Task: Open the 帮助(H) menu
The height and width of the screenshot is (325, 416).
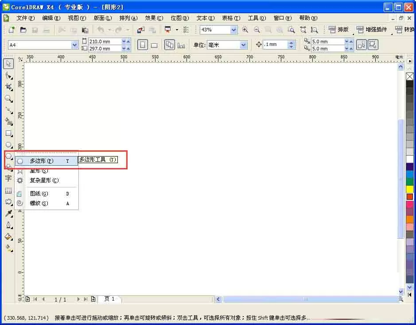Action: pos(308,18)
